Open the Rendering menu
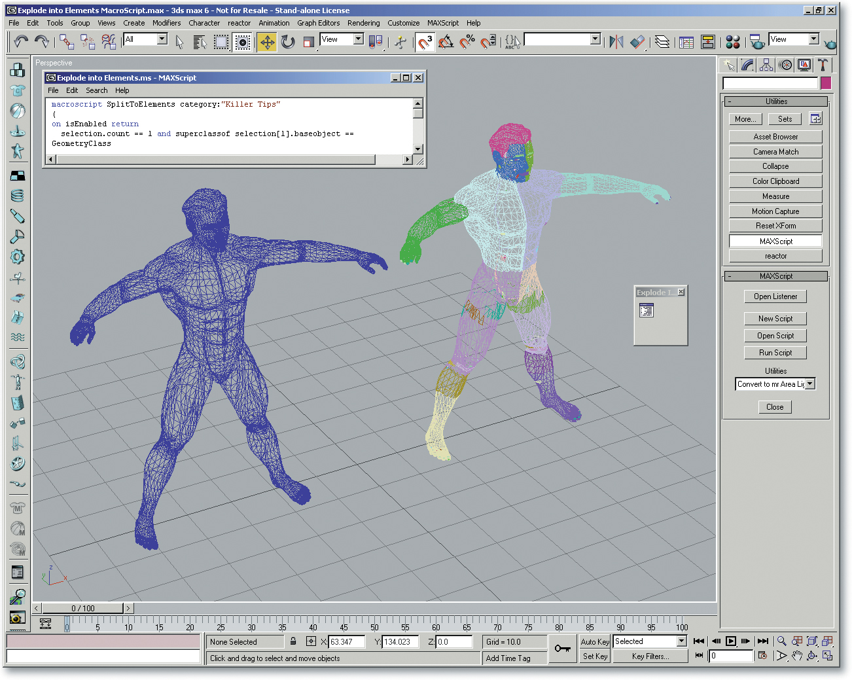The height and width of the screenshot is (680, 852). (363, 23)
